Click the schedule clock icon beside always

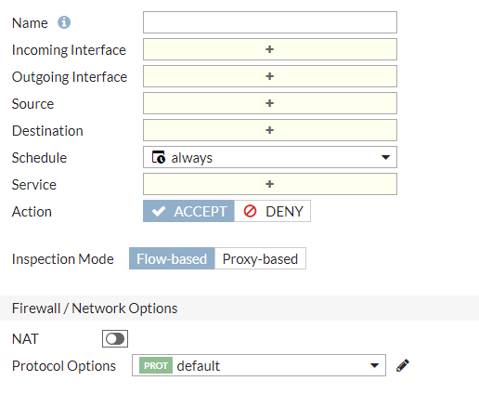pyautogui.click(x=159, y=157)
